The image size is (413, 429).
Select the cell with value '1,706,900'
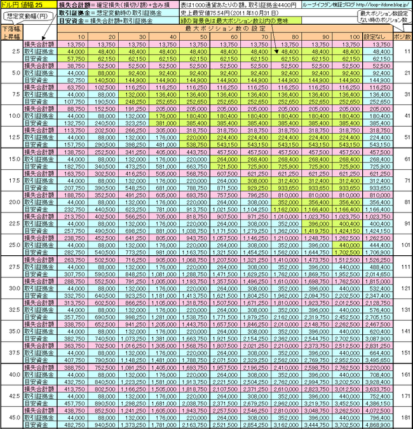[x=378, y=253]
